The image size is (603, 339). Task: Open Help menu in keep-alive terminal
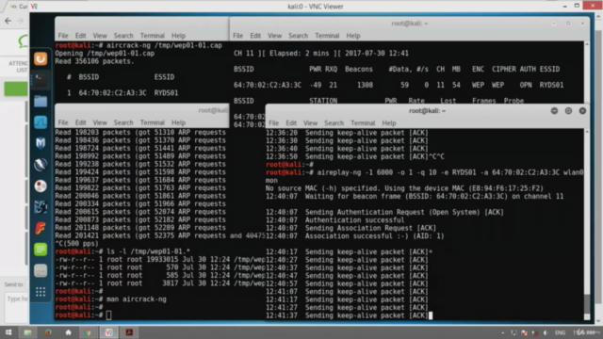click(x=389, y=123)
